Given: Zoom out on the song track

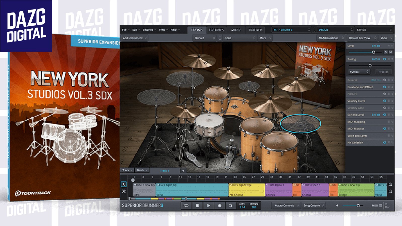Looking at the screenshot, I should tap(390, 191).
